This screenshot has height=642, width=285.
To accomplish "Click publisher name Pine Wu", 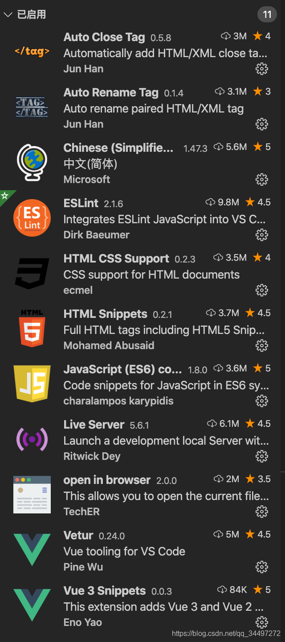I will point(83,567).
